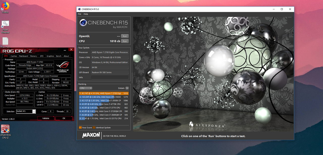The height and width of the screenshot is (155, 323).
Task: Click the Cores x GHz field value
Action: tap(110, 57)
